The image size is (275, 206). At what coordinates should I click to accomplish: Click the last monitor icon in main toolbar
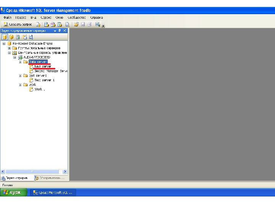(x=98, y=24)
